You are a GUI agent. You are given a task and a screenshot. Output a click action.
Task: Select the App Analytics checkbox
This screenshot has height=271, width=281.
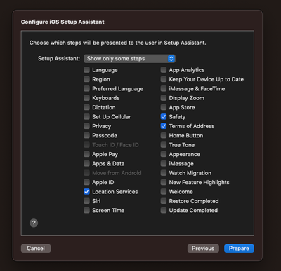(x=164, y=70)
